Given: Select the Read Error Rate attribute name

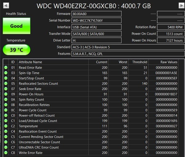Looking at the screenshot, I should [30, 68].
